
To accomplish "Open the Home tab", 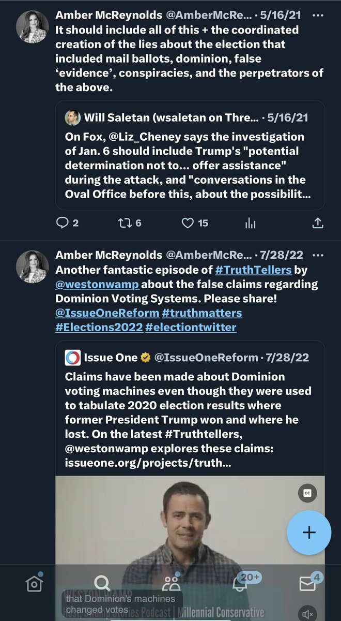I will pos(34,584).
